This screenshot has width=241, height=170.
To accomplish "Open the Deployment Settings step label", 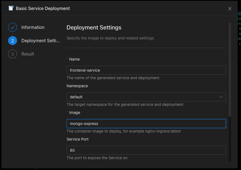I will 41,41.
